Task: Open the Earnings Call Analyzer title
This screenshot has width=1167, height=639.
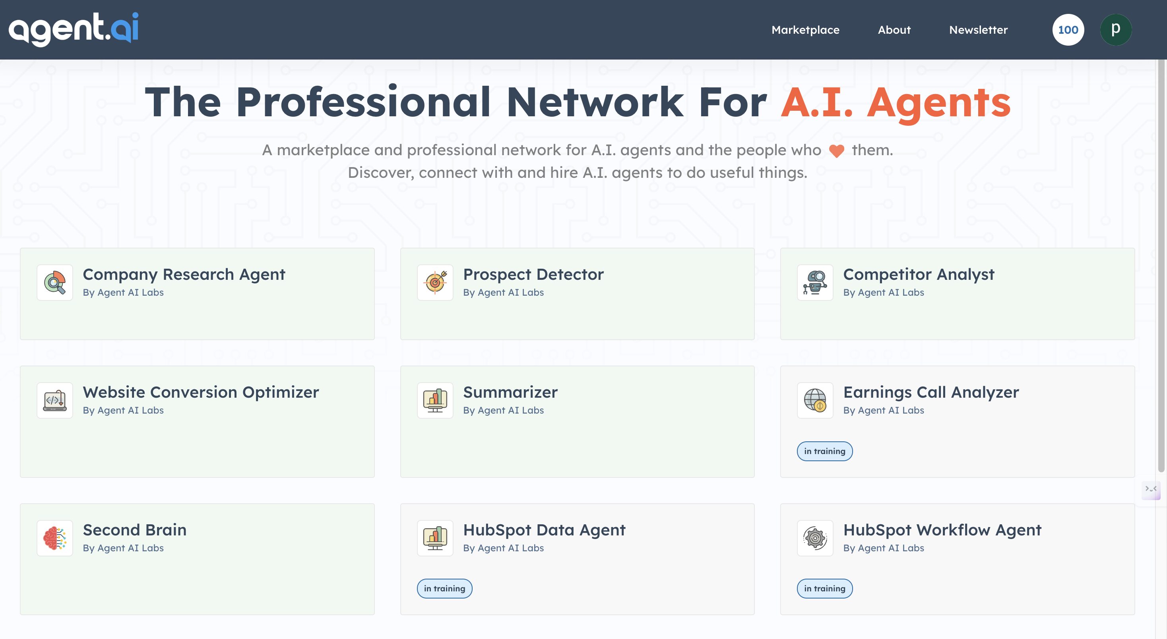Action: point(930,392)
